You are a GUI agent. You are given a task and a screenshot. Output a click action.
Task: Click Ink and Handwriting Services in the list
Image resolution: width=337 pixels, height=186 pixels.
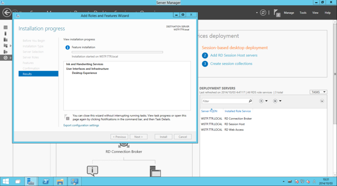tap(85, 64)
